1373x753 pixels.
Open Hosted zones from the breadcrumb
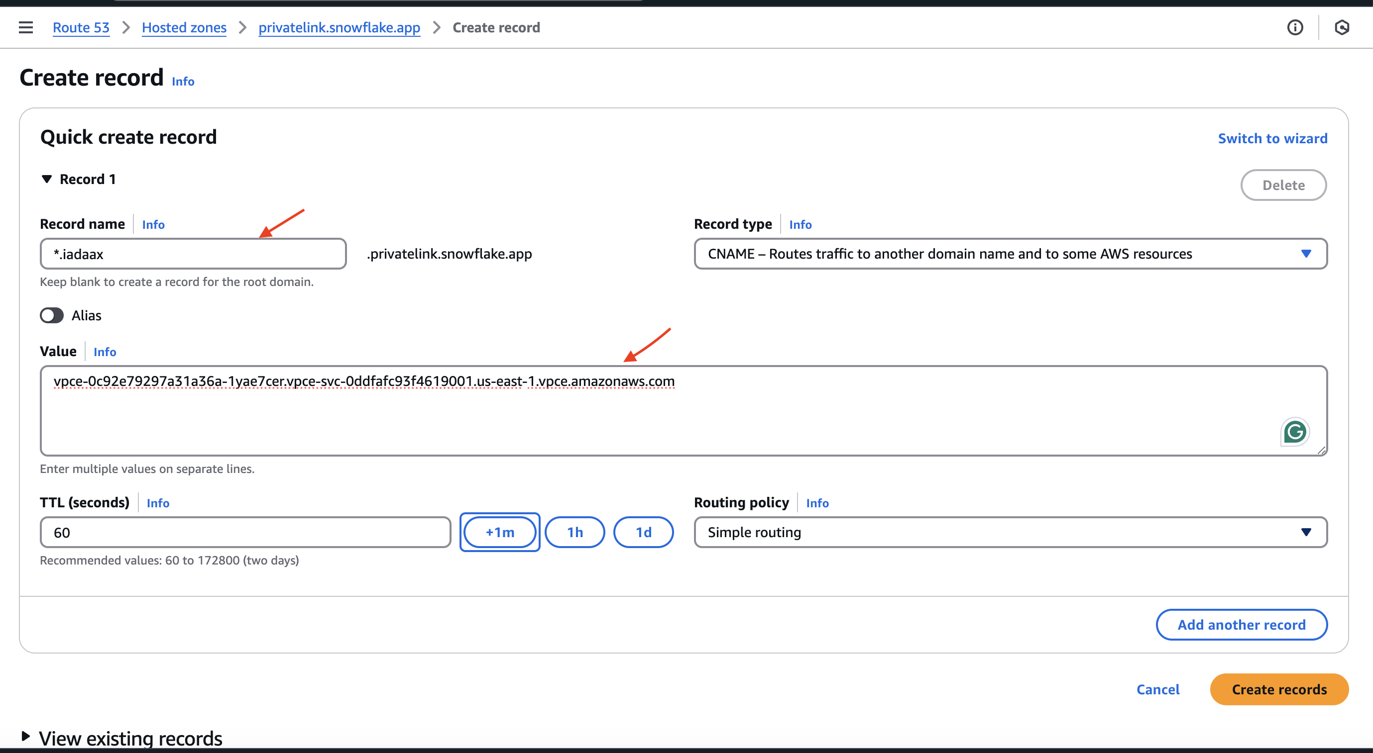pos(184,27)
